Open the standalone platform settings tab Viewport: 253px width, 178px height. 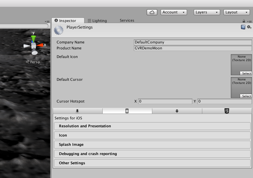click(78, 111)
